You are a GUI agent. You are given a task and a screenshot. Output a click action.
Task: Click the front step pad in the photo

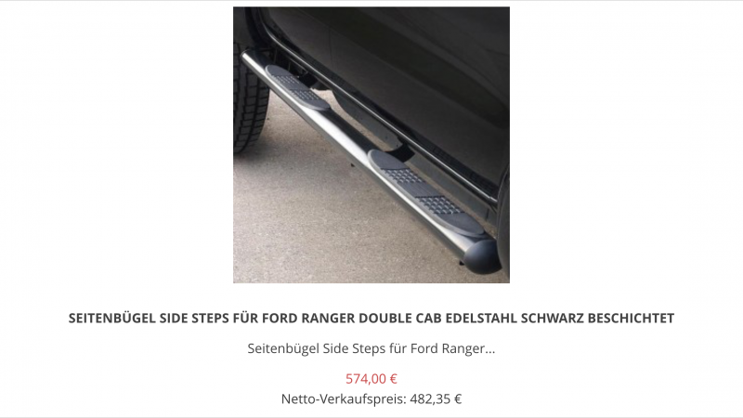tap(297, 87)
